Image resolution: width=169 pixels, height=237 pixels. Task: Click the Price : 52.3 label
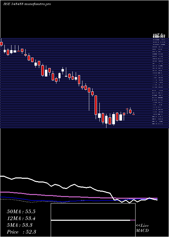click(x=21, y=232)
